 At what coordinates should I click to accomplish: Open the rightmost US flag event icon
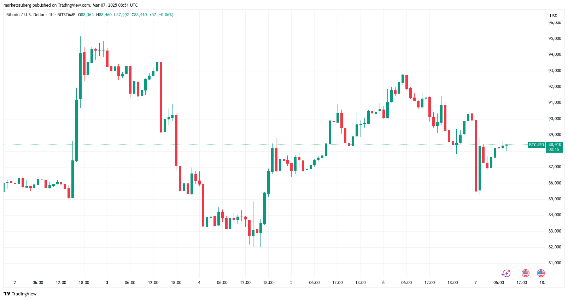click(x=540, y=273)
